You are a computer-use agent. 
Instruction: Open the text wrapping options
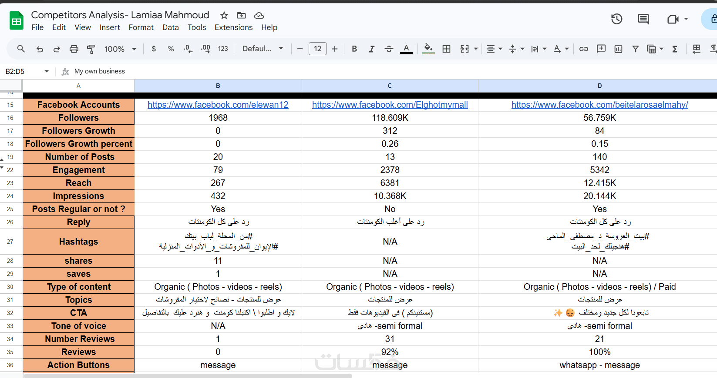(x=539, y=49)
